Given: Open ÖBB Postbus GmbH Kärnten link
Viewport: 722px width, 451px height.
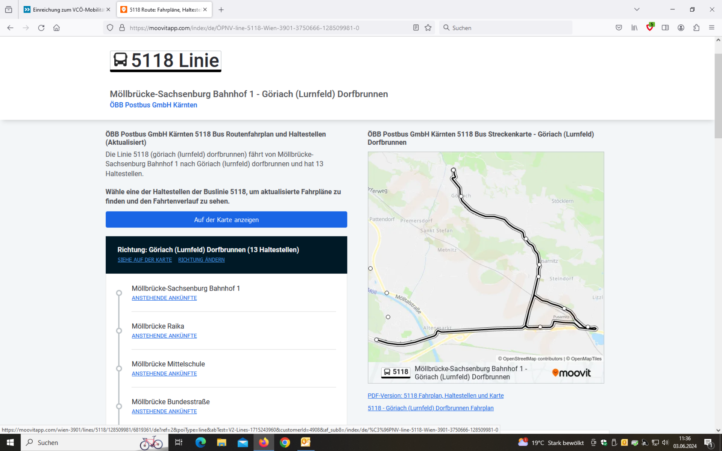Looking at the screenshot, I should coord(153,105).
